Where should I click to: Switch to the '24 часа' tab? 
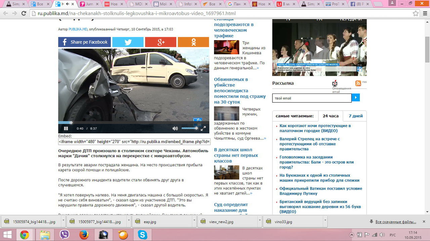(x=331, y=116)
